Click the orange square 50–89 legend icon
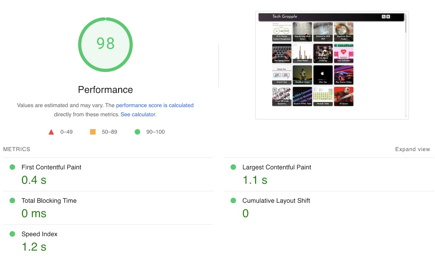This screenshot has width=435, height=260. tap(93, 132)
